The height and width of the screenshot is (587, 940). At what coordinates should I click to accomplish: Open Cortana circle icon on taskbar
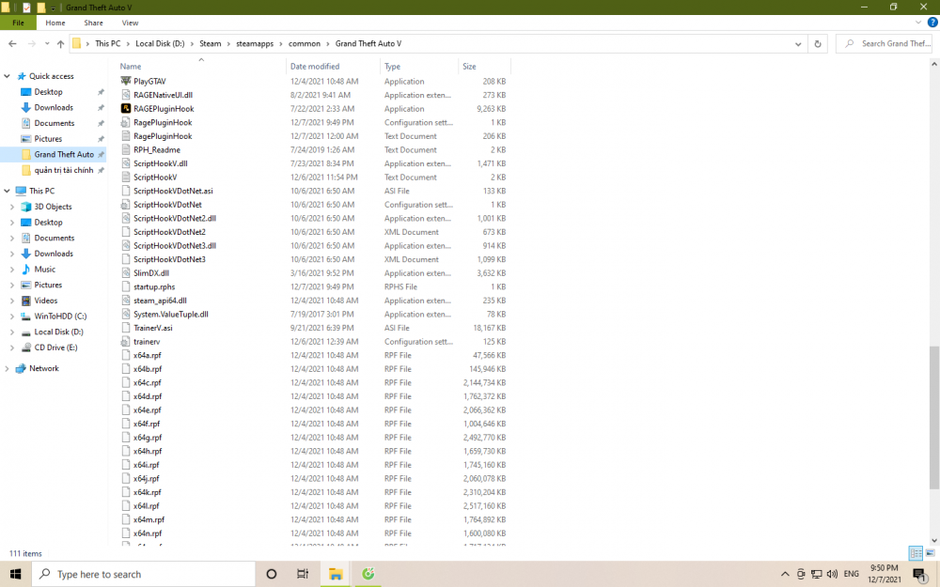272,574
